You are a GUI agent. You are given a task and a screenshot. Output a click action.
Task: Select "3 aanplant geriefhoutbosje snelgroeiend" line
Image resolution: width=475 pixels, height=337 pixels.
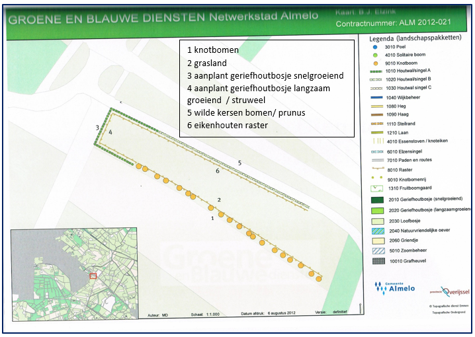[265, 75]
